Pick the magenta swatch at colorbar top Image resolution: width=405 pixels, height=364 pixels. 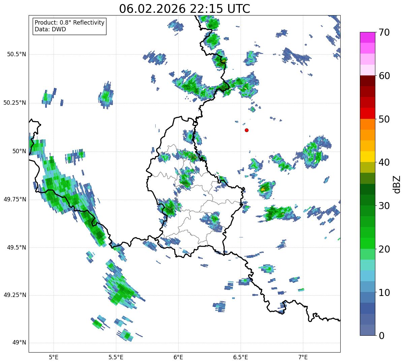point(367,37)
